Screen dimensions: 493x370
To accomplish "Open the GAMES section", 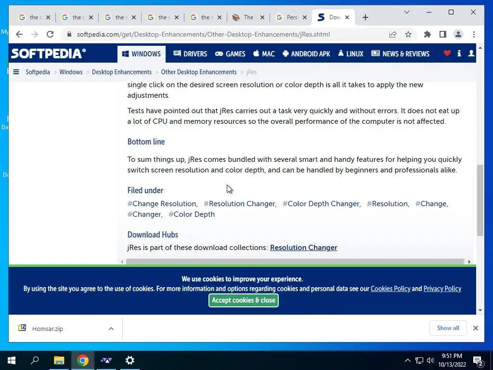I will pos(230,54).
